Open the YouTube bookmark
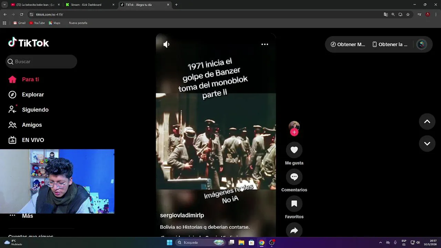The height and width of the screenshot is (248, 441). point(37,23)
